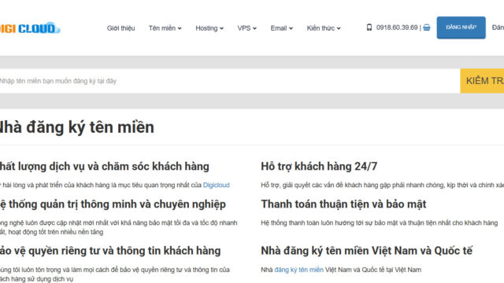Click the yellow KIỂM TRA button
The image size is (504, 283).
tap(482, 81)
